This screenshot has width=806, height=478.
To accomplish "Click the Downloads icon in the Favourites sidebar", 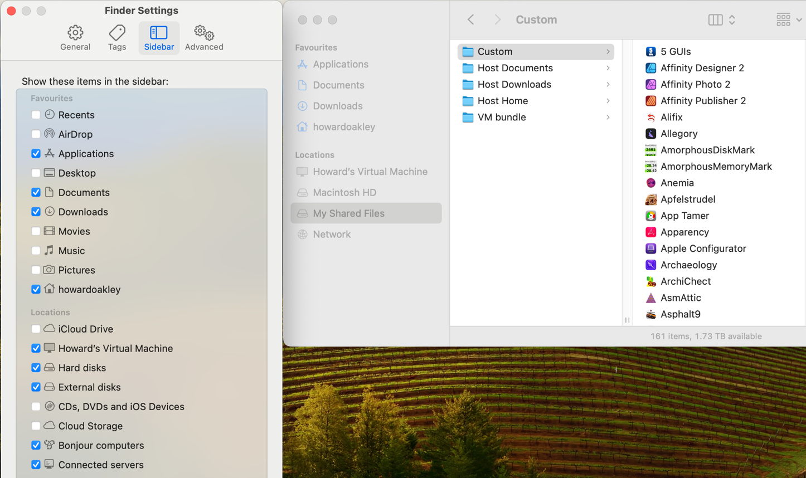I will click(x=302, y=106).
